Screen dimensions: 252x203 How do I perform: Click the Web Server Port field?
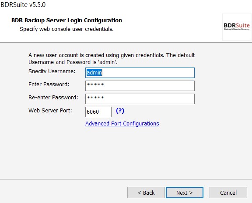click(x=98, y=112)
